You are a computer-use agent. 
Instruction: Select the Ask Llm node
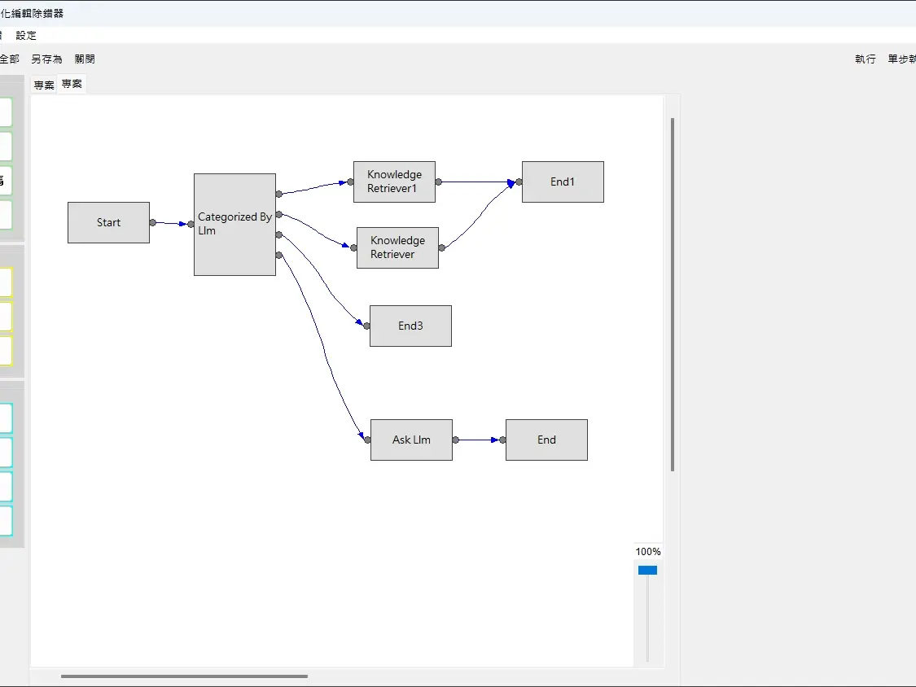pos(411,440)
